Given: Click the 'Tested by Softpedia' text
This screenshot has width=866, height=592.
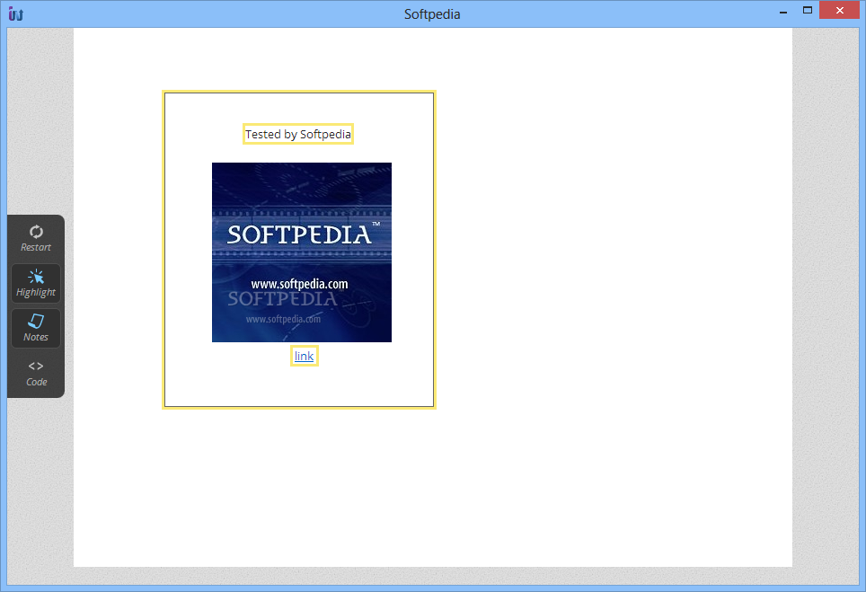Looking at the screenshot, I should 297,134.
